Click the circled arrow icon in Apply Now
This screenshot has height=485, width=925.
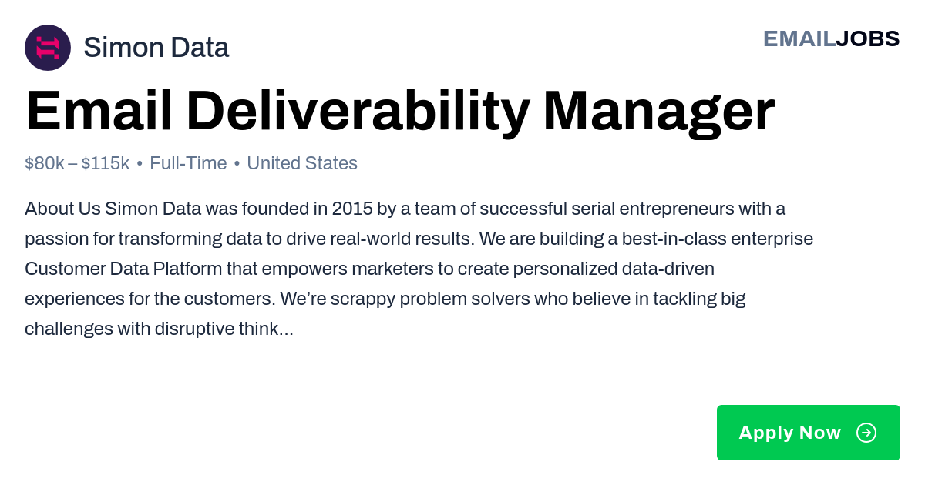pos(866,433)
